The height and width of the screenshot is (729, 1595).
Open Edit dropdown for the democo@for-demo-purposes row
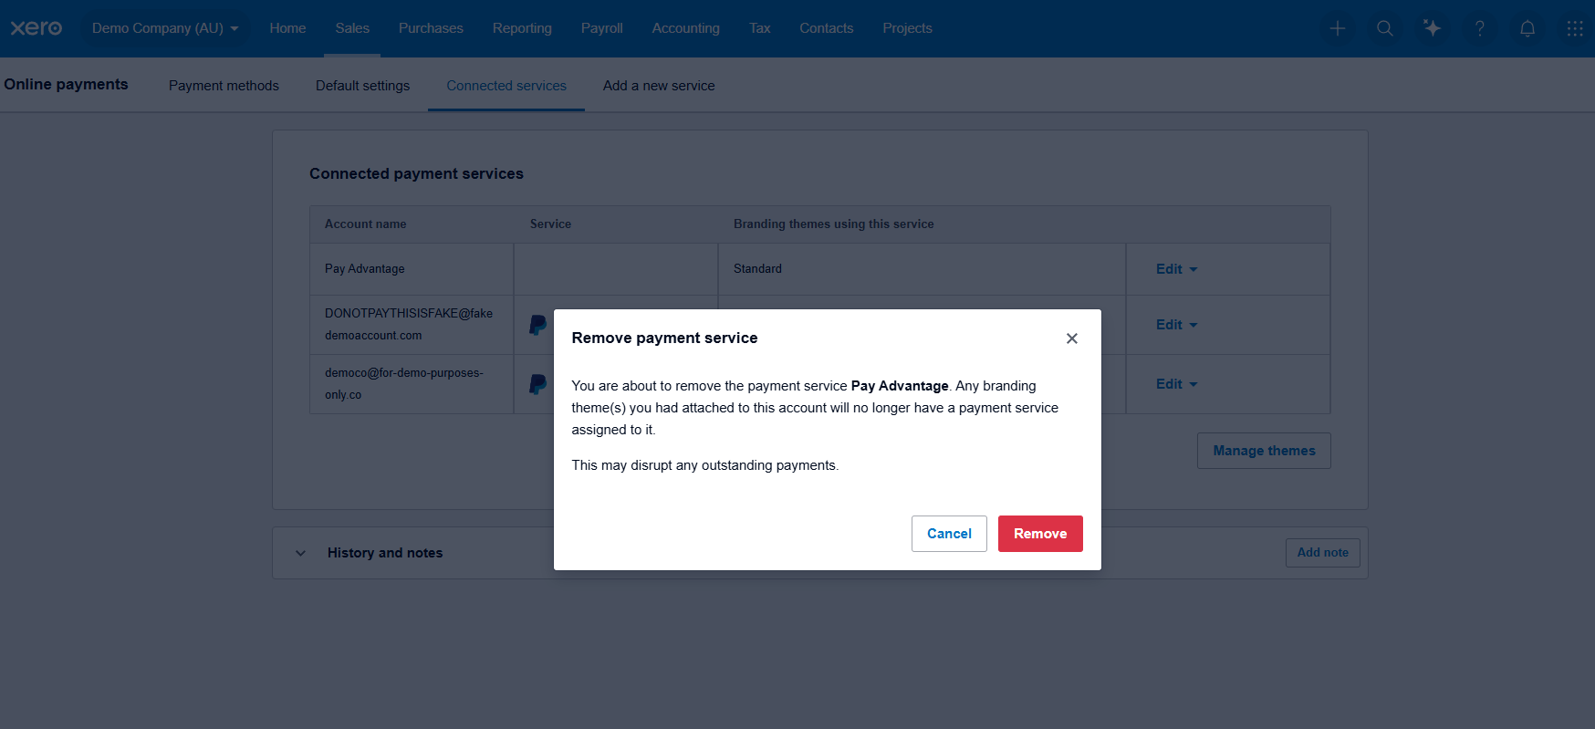1175,384
